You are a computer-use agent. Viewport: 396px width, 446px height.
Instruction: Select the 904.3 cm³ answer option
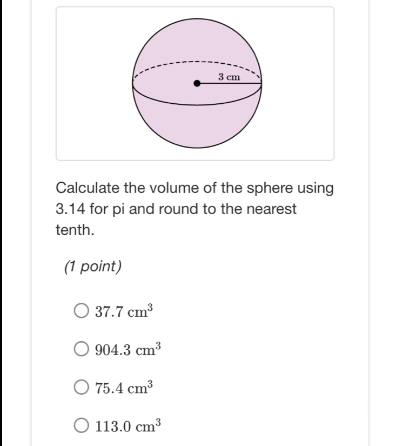80,348
